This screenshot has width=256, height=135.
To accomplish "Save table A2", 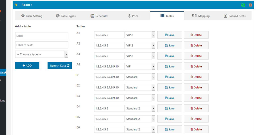I will pos(170,45).
